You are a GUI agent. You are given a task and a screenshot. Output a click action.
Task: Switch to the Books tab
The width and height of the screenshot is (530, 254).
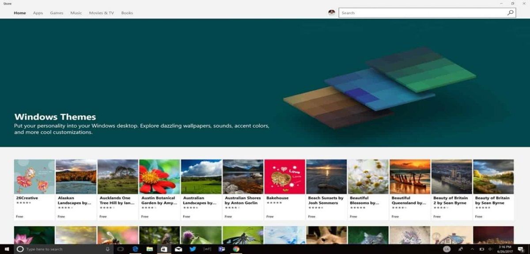(127, 13)
